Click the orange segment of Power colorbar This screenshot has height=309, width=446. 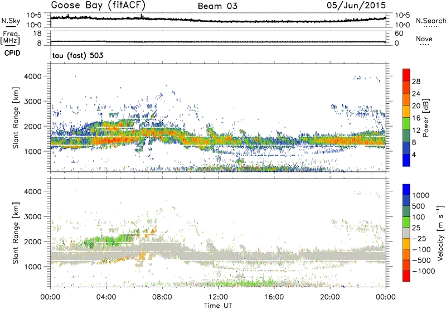406,99
